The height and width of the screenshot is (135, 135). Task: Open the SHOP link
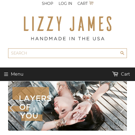click(48, 4)
